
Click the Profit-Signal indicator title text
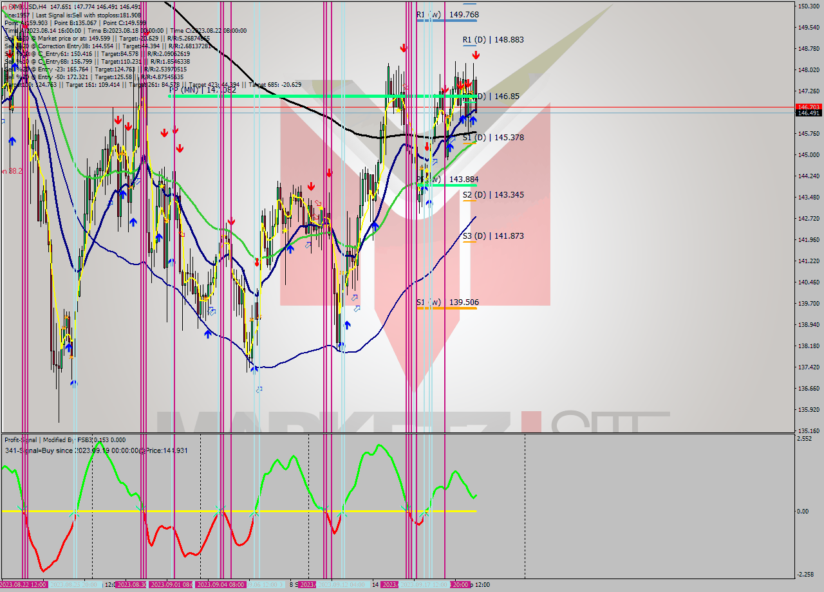point(65,440)
